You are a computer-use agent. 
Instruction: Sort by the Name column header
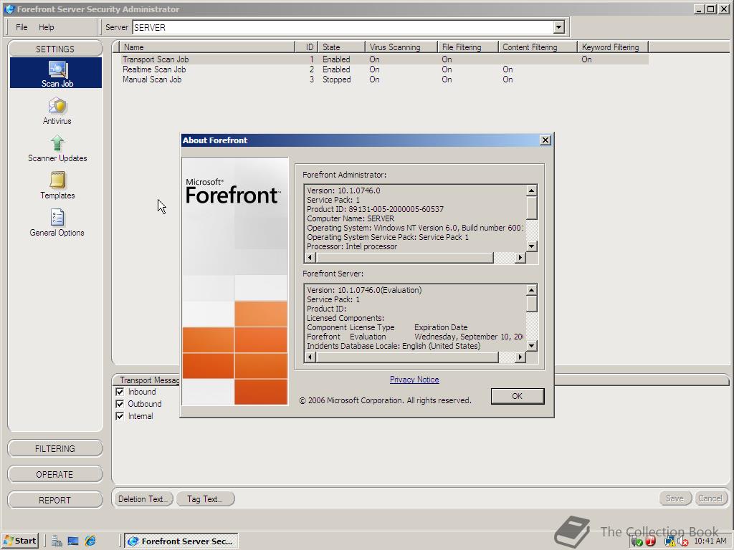[x=207, y=47]
